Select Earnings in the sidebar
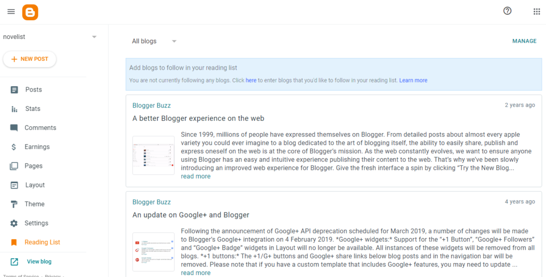 point(37,147)
